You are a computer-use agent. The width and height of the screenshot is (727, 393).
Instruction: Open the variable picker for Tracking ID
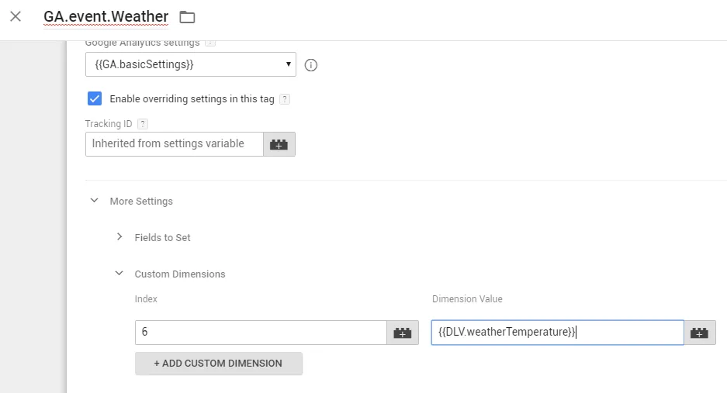point(279,144)
